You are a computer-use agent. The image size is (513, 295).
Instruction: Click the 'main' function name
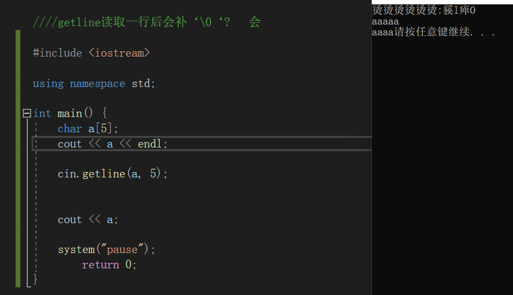coord(70,114)
